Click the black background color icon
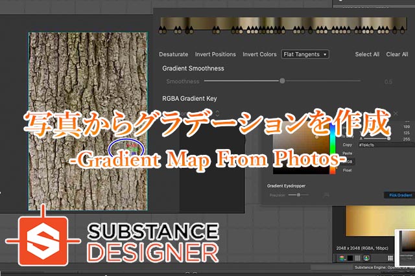The width and height of the screenshot is (415, 276). [350, 258]
